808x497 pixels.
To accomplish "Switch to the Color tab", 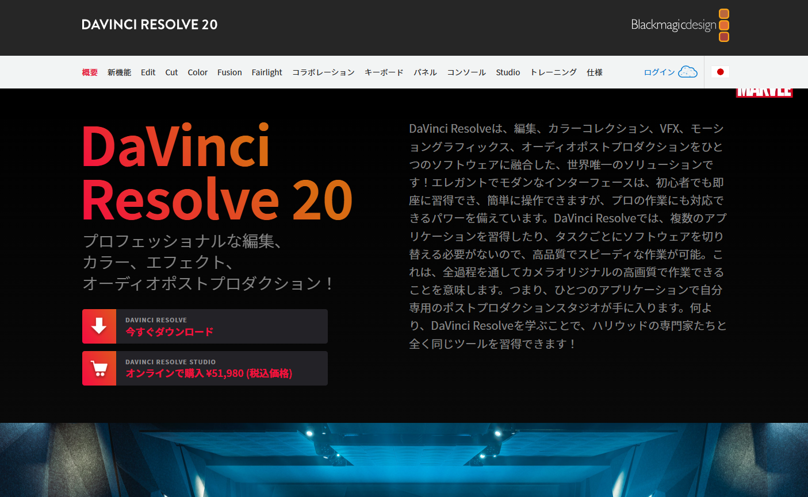I will [x=197, y=72].
